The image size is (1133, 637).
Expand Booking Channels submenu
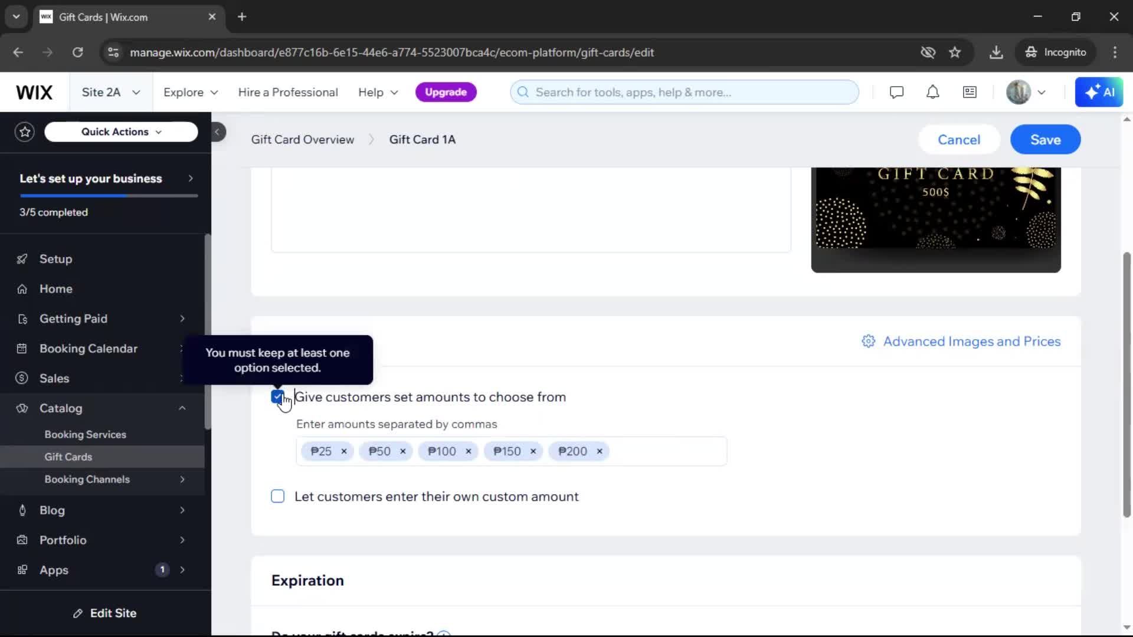[x=182, y=480]
